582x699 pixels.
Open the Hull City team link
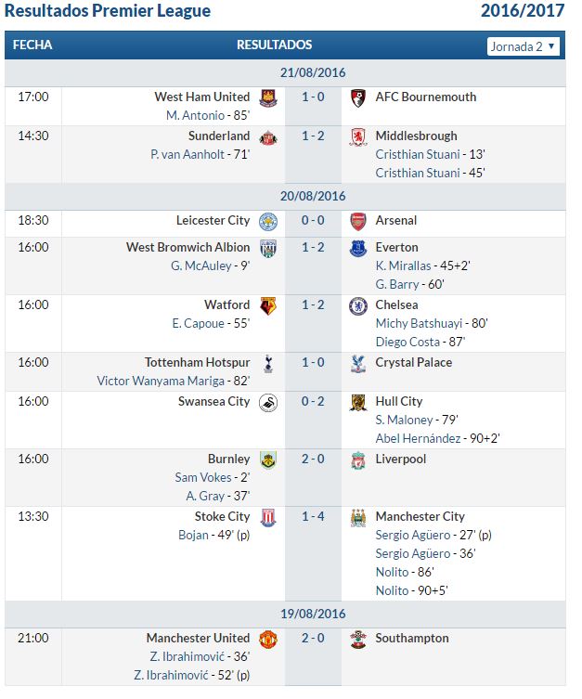[x=399, y=402]
